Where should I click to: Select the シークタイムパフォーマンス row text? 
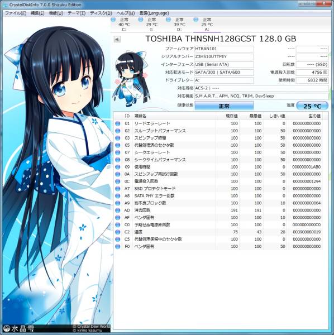[160, 160]
